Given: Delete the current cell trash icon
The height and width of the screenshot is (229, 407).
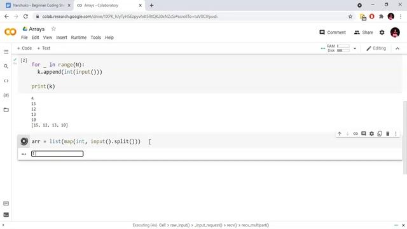Looking at the screenshot, I should 387,134.
